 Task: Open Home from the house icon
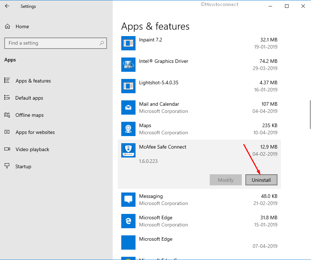(7, 26)
